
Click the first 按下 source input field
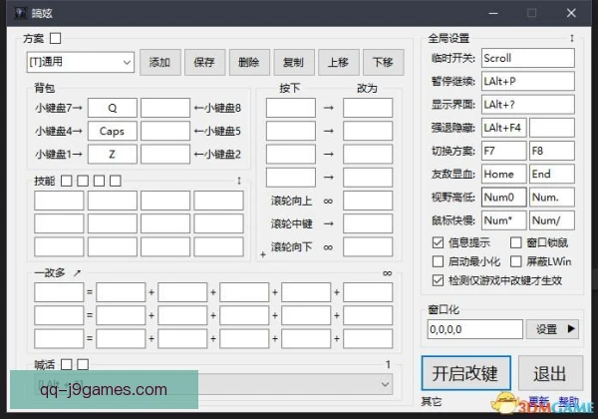(291, 108)
